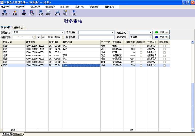Tick 选择单据 checkbox for XS00120110602001
The width and height of the screenshot is (195, 136).
pos(164,65)
